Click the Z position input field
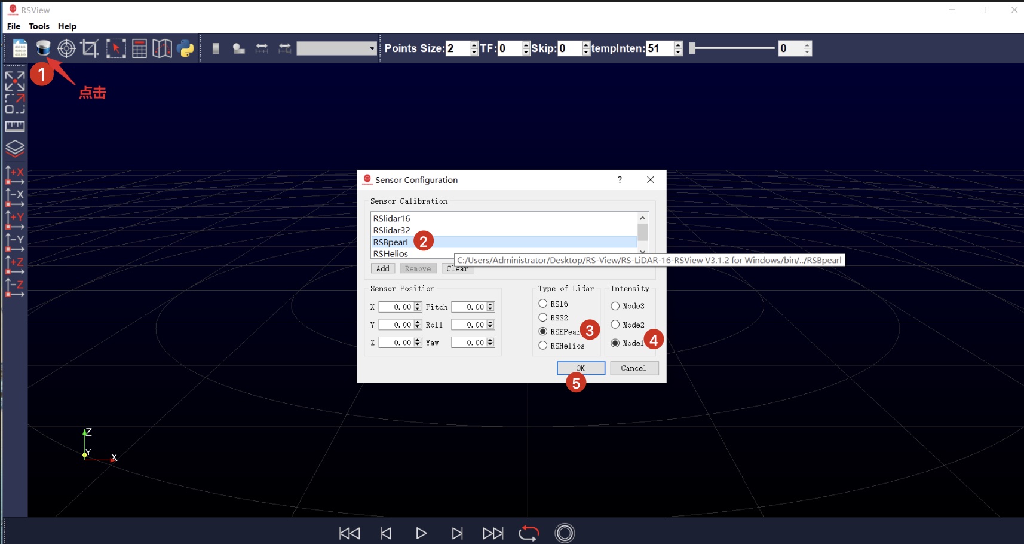Screen dimensions: 1024x544 pos(396,343)
